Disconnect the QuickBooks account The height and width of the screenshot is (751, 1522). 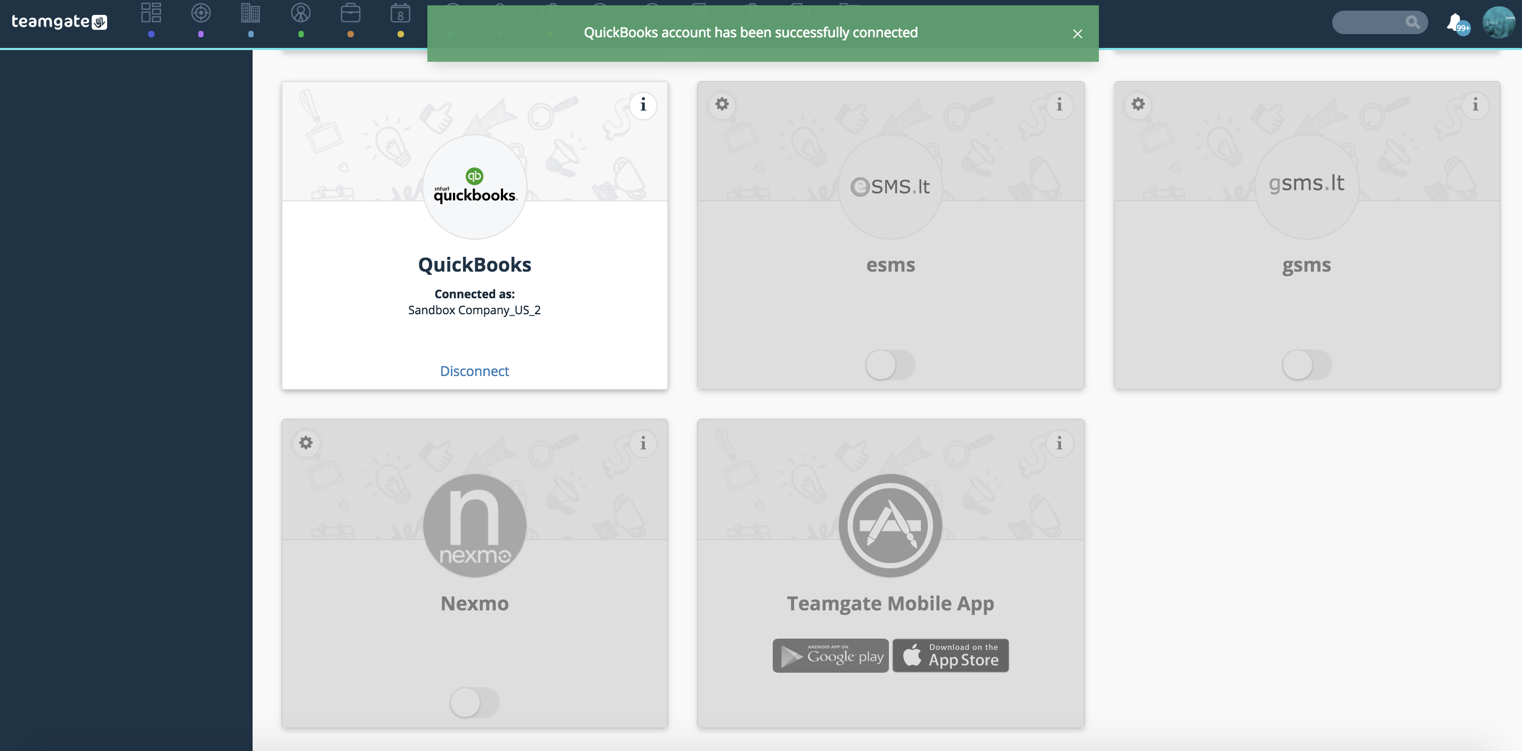474,371
